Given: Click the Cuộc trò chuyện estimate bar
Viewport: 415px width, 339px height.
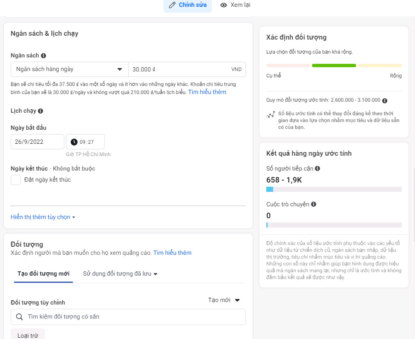Looking at the screenshot, I should click(334, 225).
